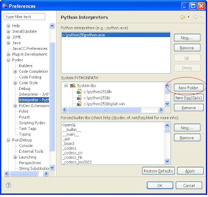The width and height of the screenshot is (208, 197).
Task: Expand the Code Completion node
Action: [15, 72]
